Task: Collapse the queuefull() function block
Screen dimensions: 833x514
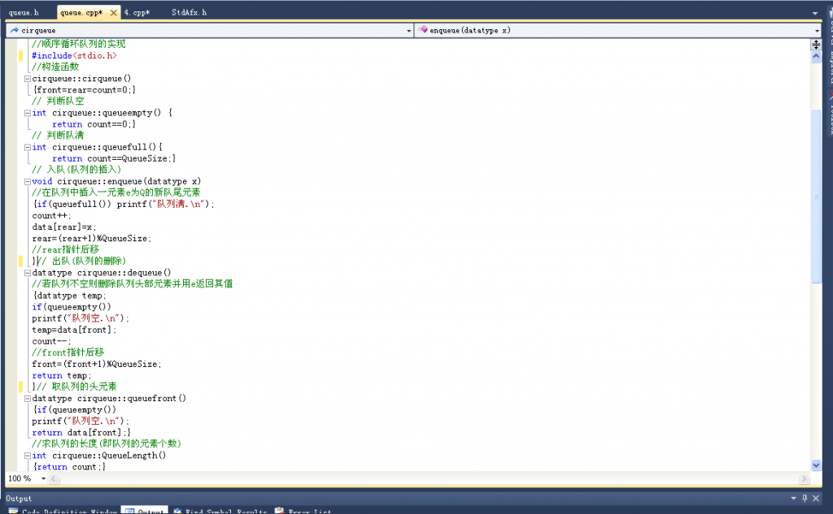Action: (27, 148)
